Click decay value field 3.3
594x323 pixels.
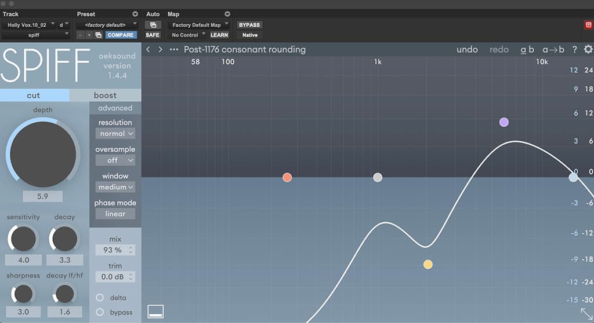(65, 260)
